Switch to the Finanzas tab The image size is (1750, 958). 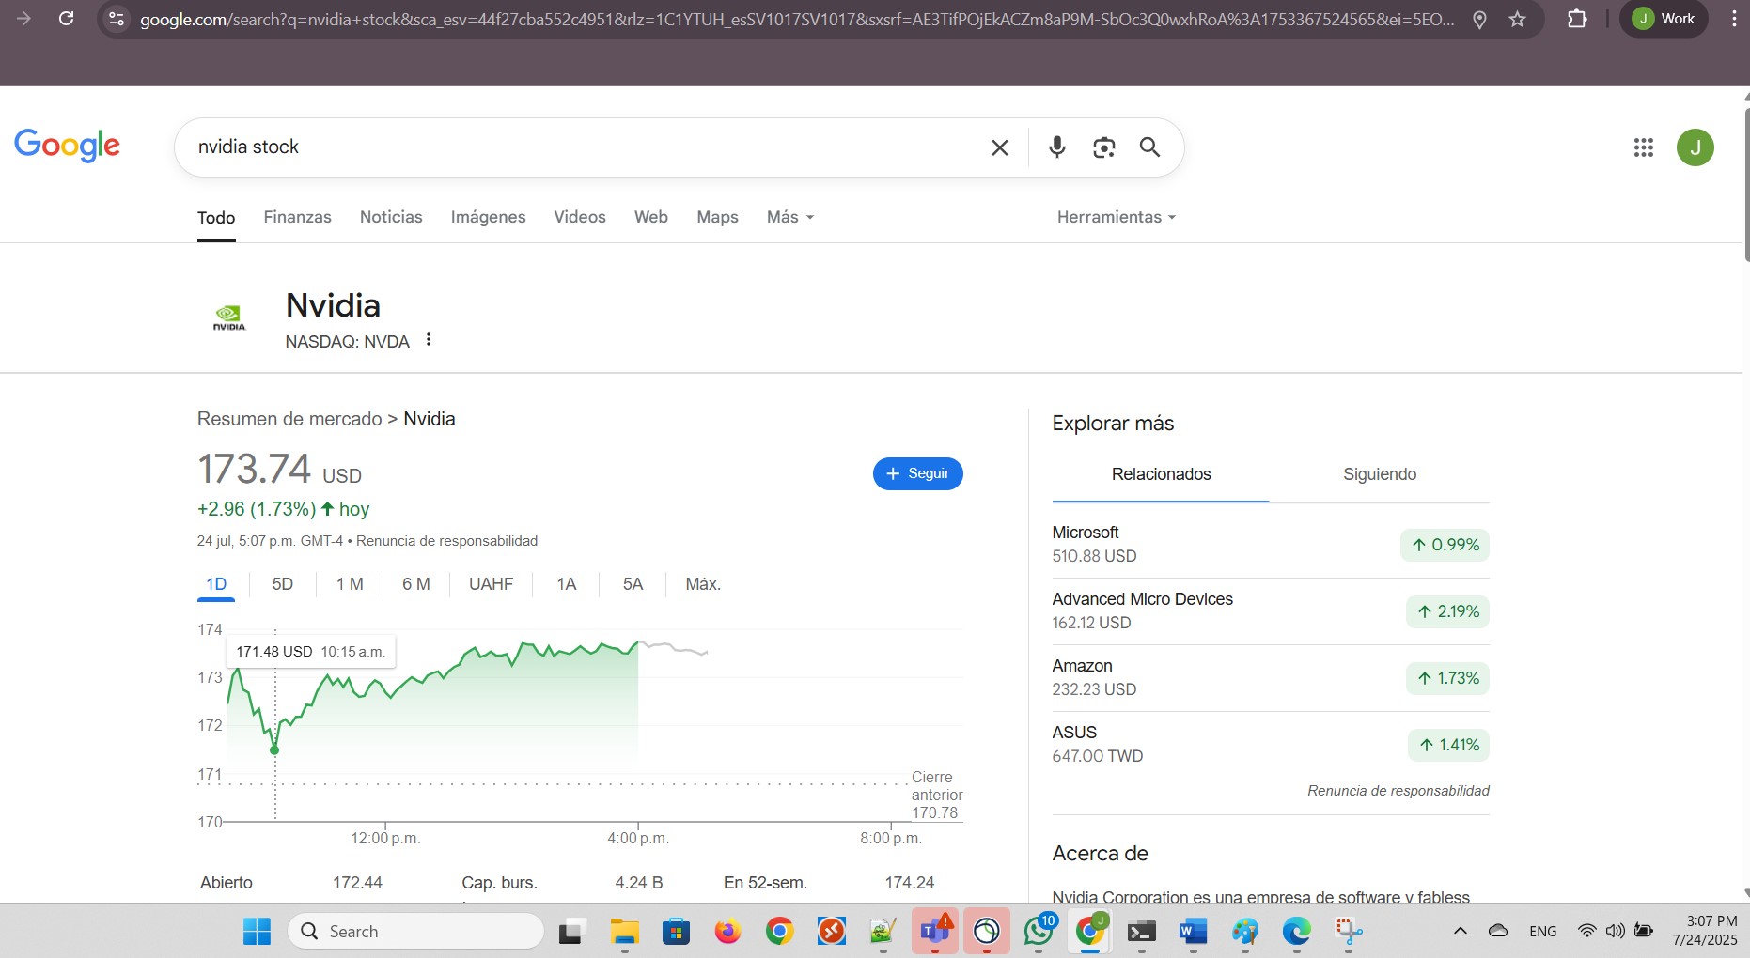coord(297,217)
